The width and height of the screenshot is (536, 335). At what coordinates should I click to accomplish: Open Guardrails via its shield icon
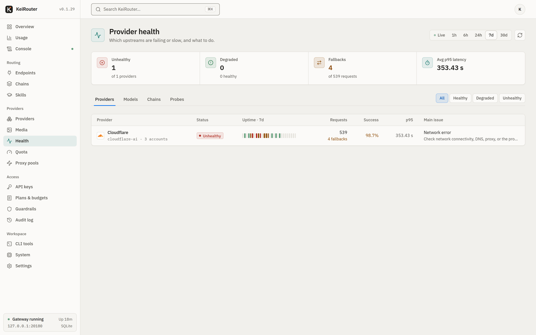coord(9,209)
